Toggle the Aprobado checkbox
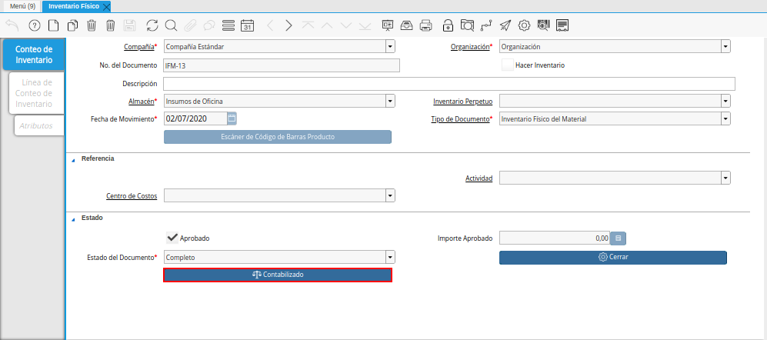This screenshot has width=767, height=340. point(172,238)
